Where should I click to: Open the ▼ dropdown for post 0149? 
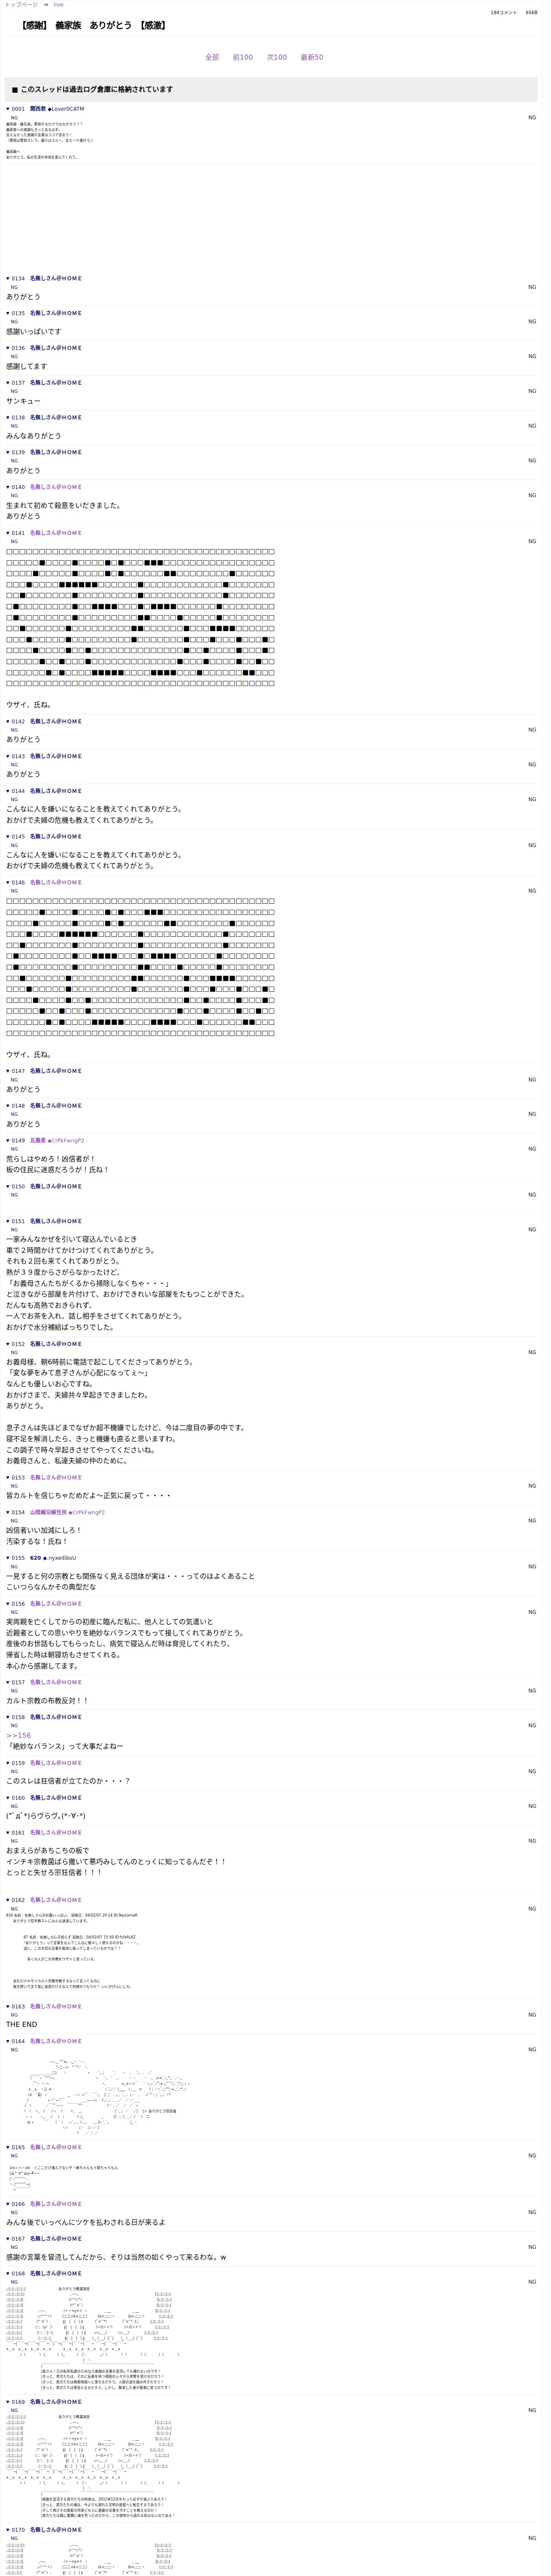(8, 1141)
